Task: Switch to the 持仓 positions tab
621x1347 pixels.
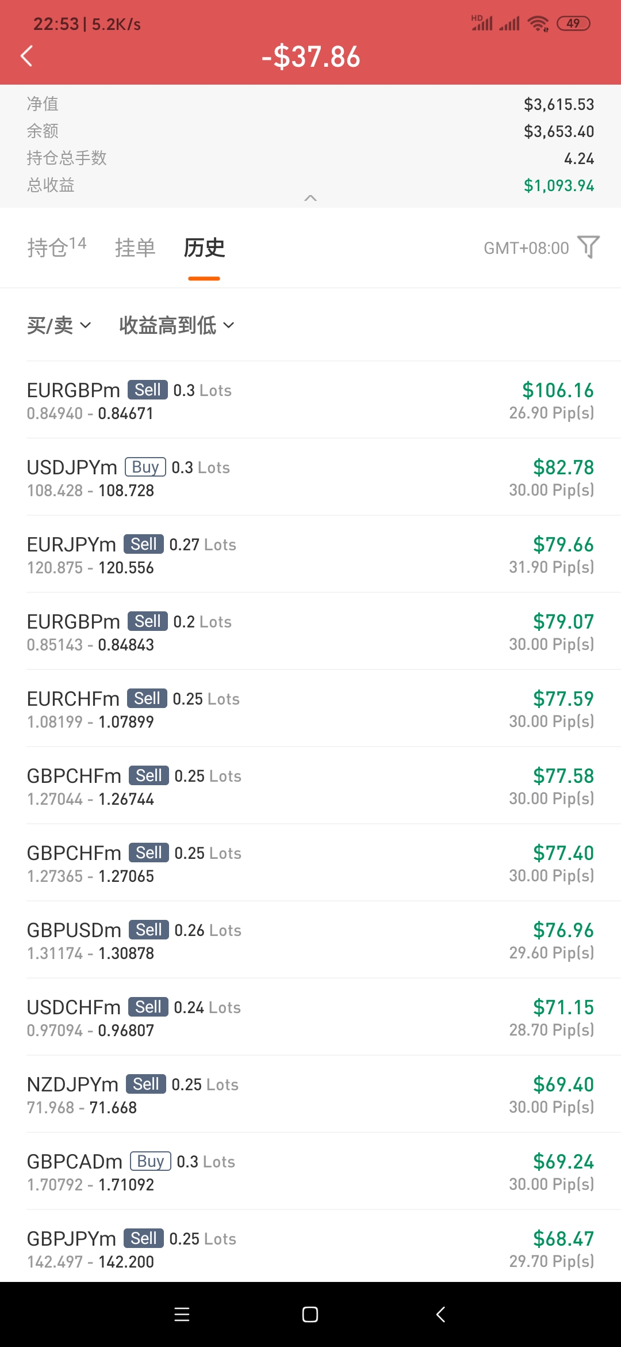Action: [x=56, y=247]
